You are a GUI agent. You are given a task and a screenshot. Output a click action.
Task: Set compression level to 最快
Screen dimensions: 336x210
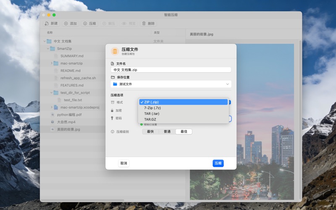[150, 131]
